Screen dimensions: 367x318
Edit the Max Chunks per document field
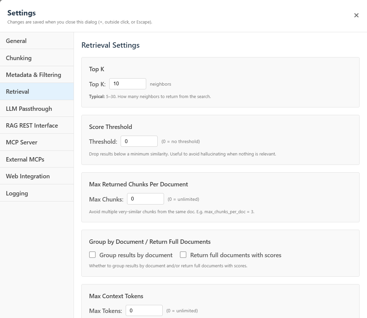(x=145, y=199)
